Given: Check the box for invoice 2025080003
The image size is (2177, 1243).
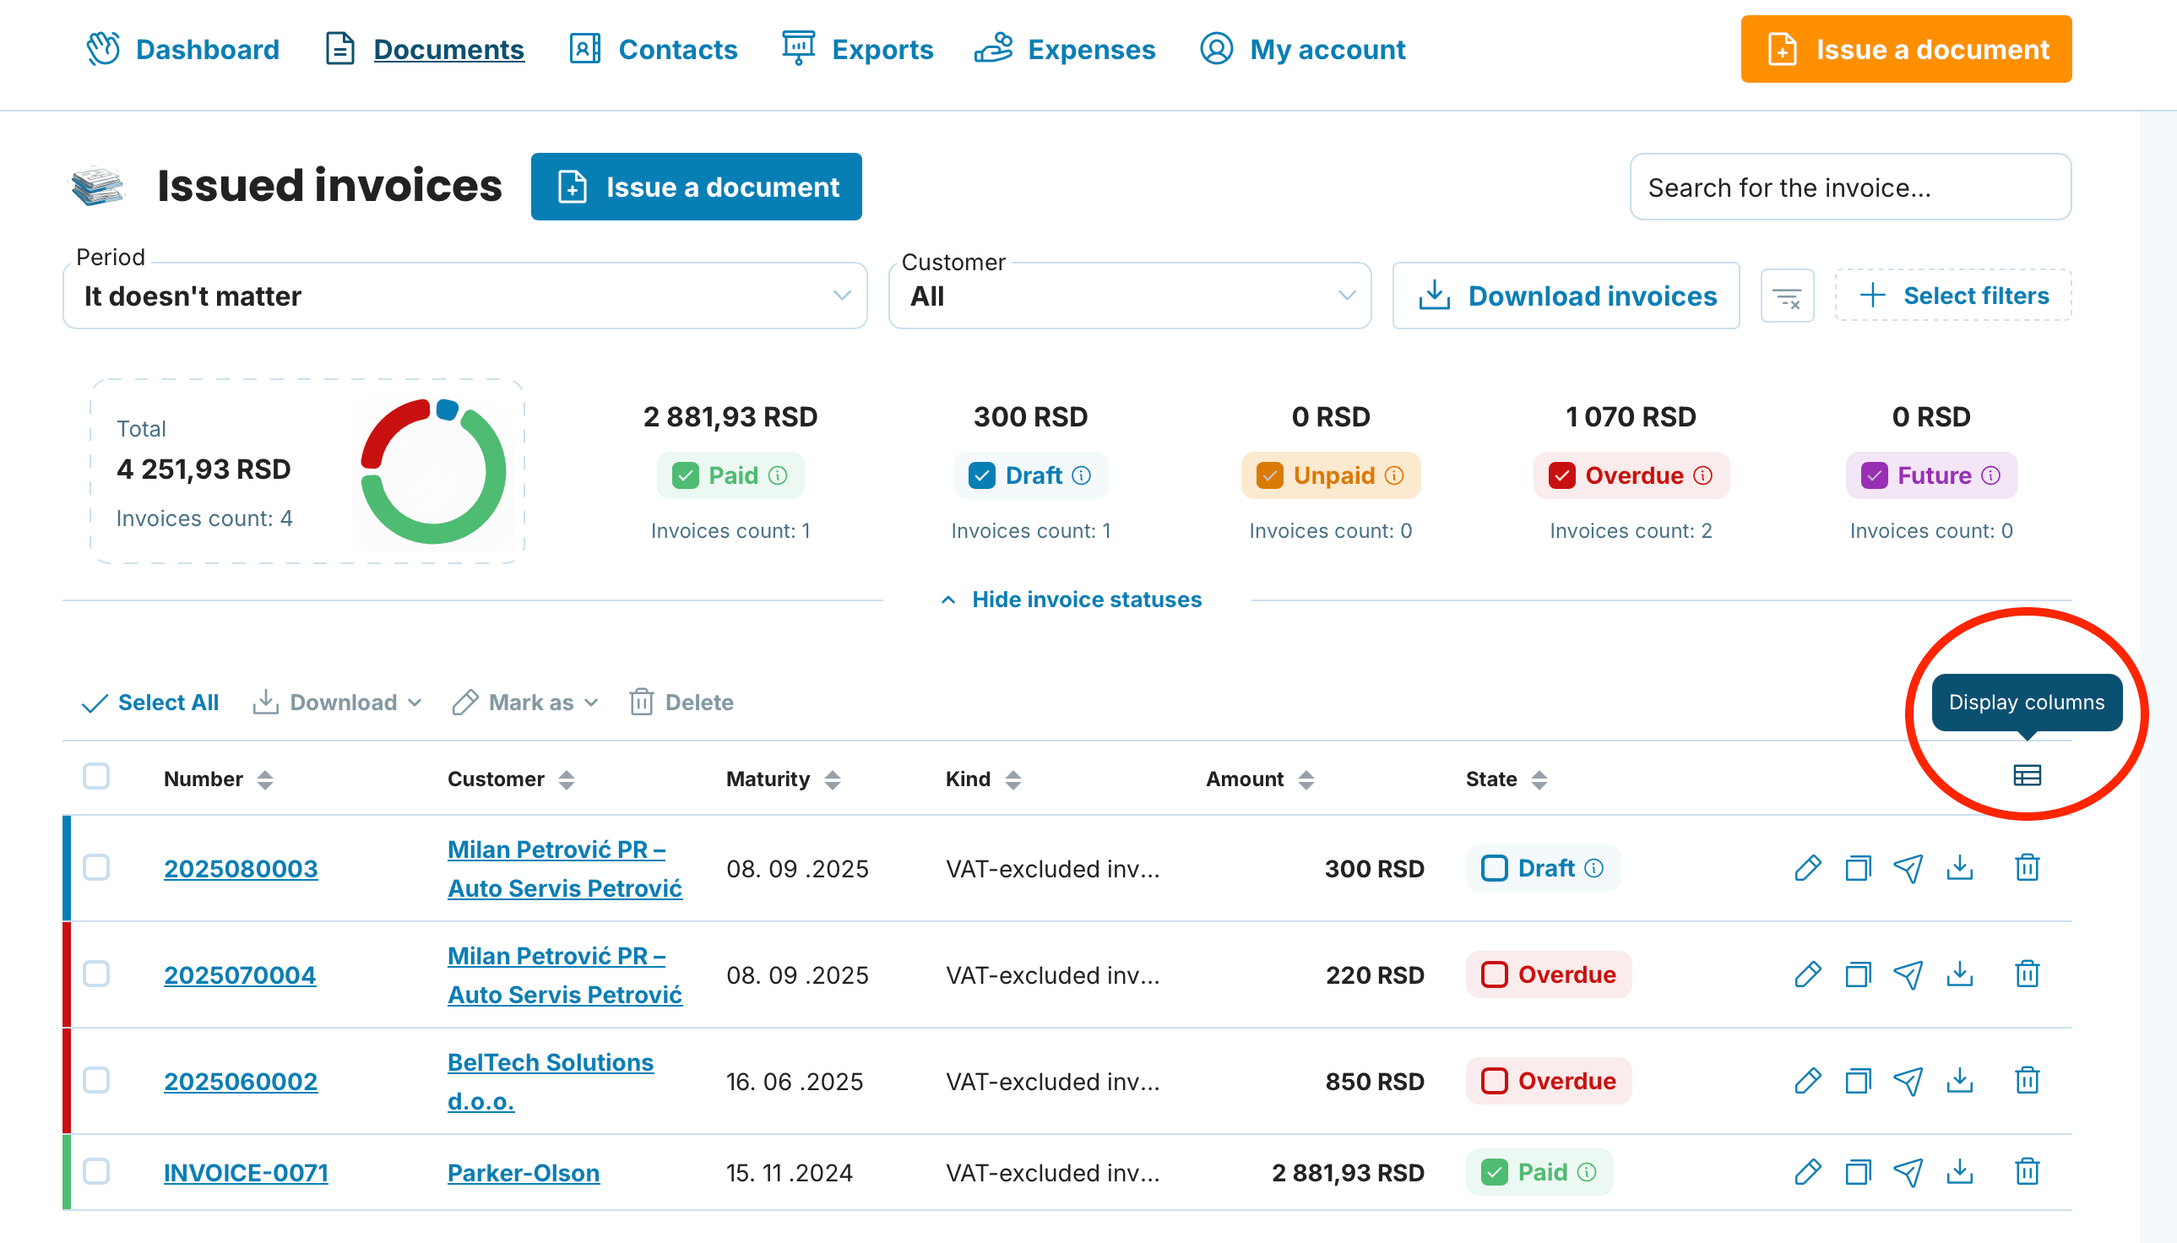Looking at the screenshot, I should click(x=96, y=867).
